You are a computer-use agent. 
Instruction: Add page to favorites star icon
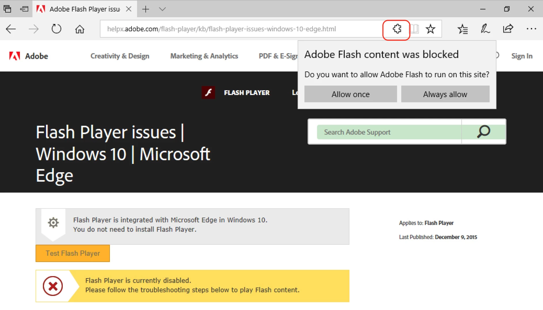point(430,29)
